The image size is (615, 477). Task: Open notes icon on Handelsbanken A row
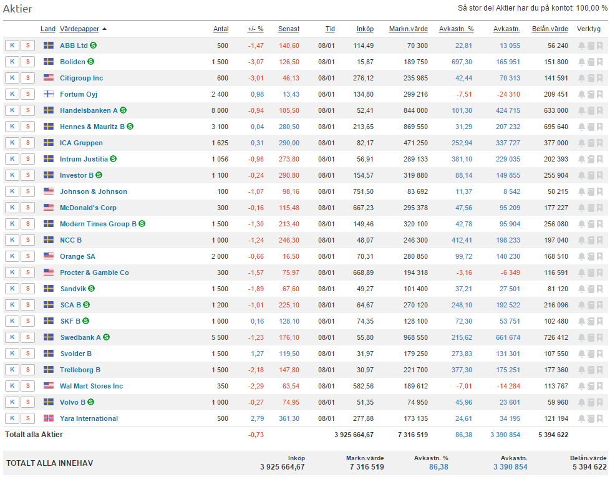click(591, 110)
